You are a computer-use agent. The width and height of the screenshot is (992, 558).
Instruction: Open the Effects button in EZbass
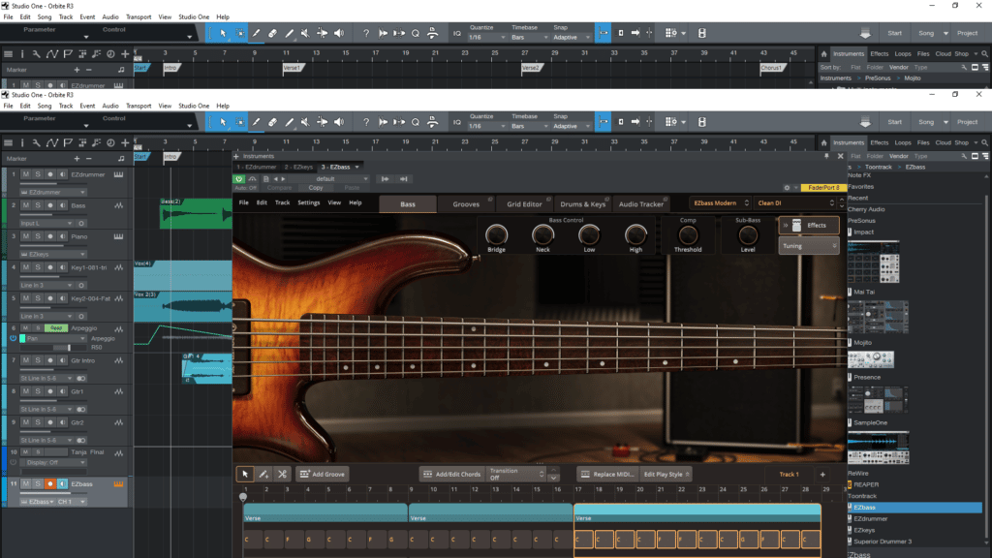pos(809,225)
